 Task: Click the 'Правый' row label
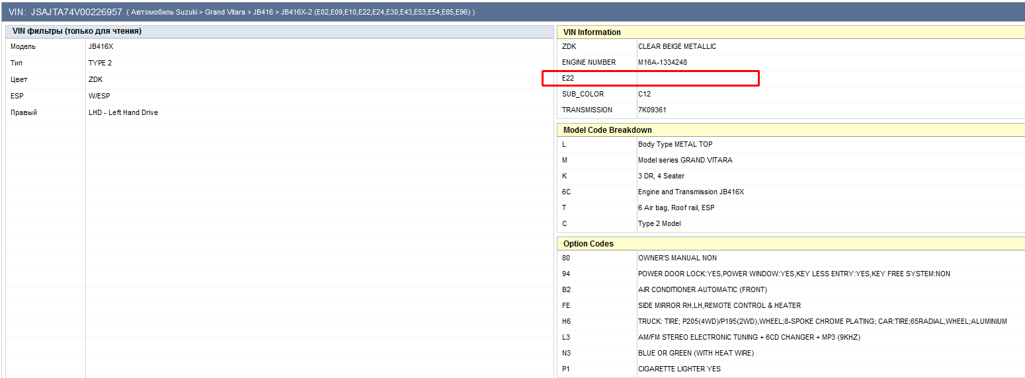click(24, 113)
